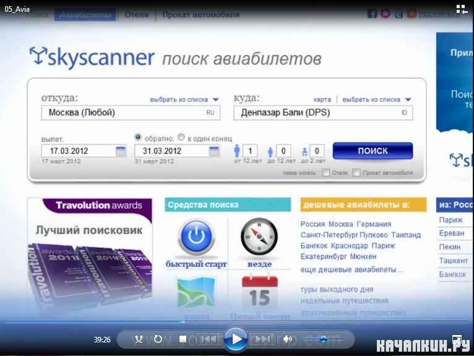This screenshot has width=474, height=356.
Task: Click the video seek progress bar
Action: tap(237, 321)
